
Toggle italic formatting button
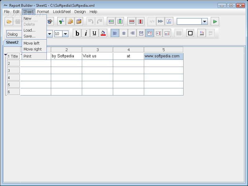[86, 33]
